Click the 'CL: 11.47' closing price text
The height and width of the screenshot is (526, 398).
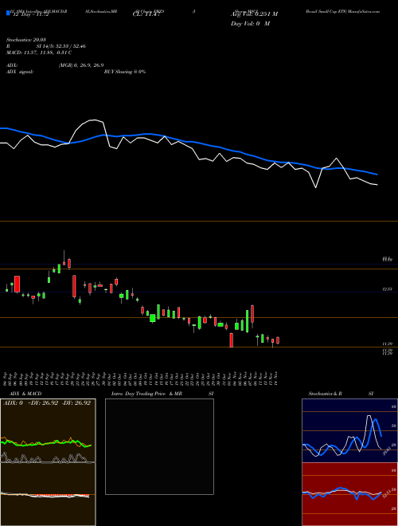click(146, 14)
